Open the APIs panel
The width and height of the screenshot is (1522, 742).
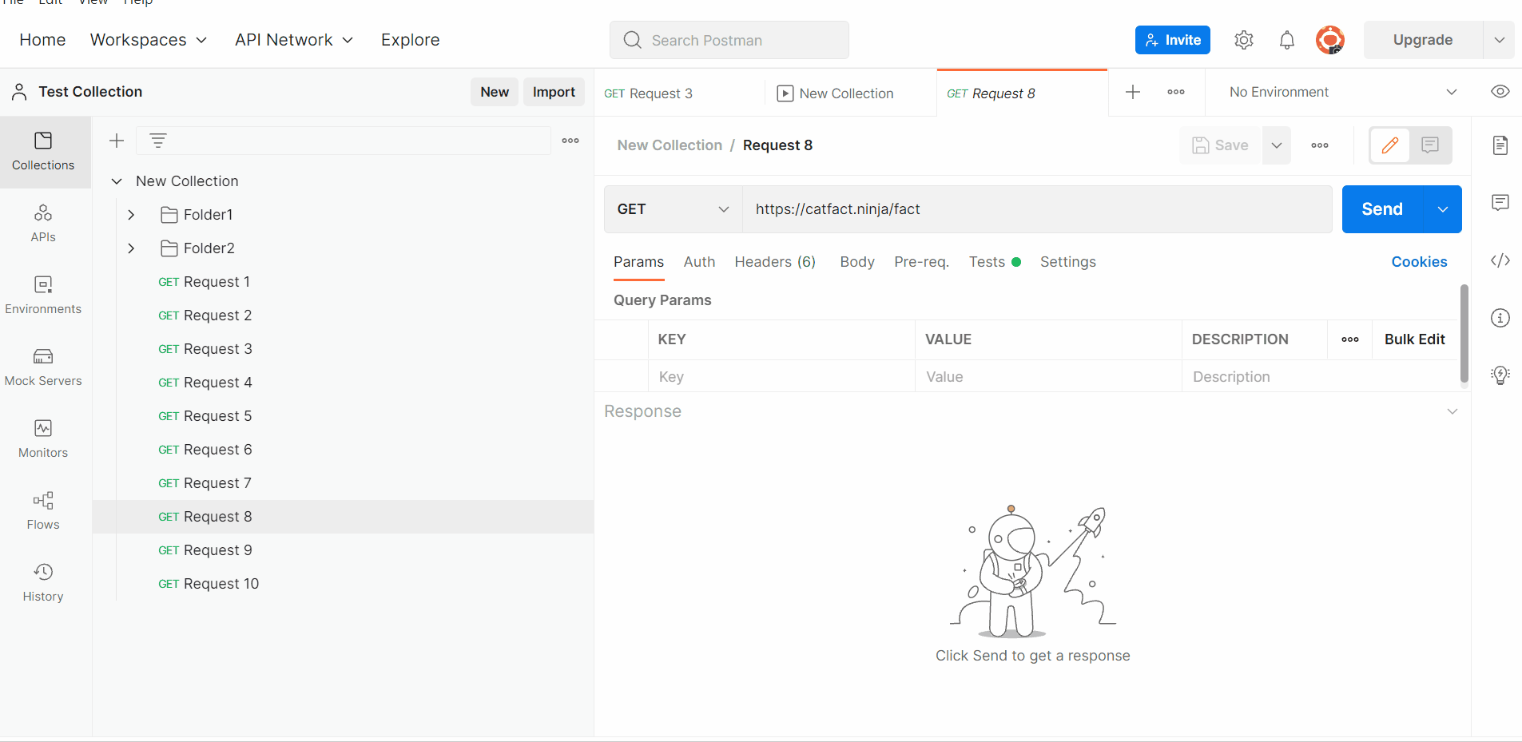pos(42,221)
